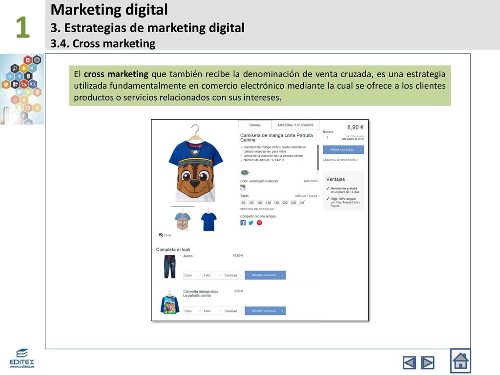Click the Número quantity field

pos(327,137)
